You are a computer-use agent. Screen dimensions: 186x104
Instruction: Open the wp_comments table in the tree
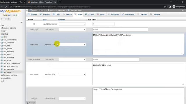click(9, 43)
